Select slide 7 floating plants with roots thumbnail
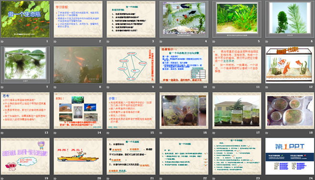The width and height of the screenshot is (315, 180). point(25,65)
